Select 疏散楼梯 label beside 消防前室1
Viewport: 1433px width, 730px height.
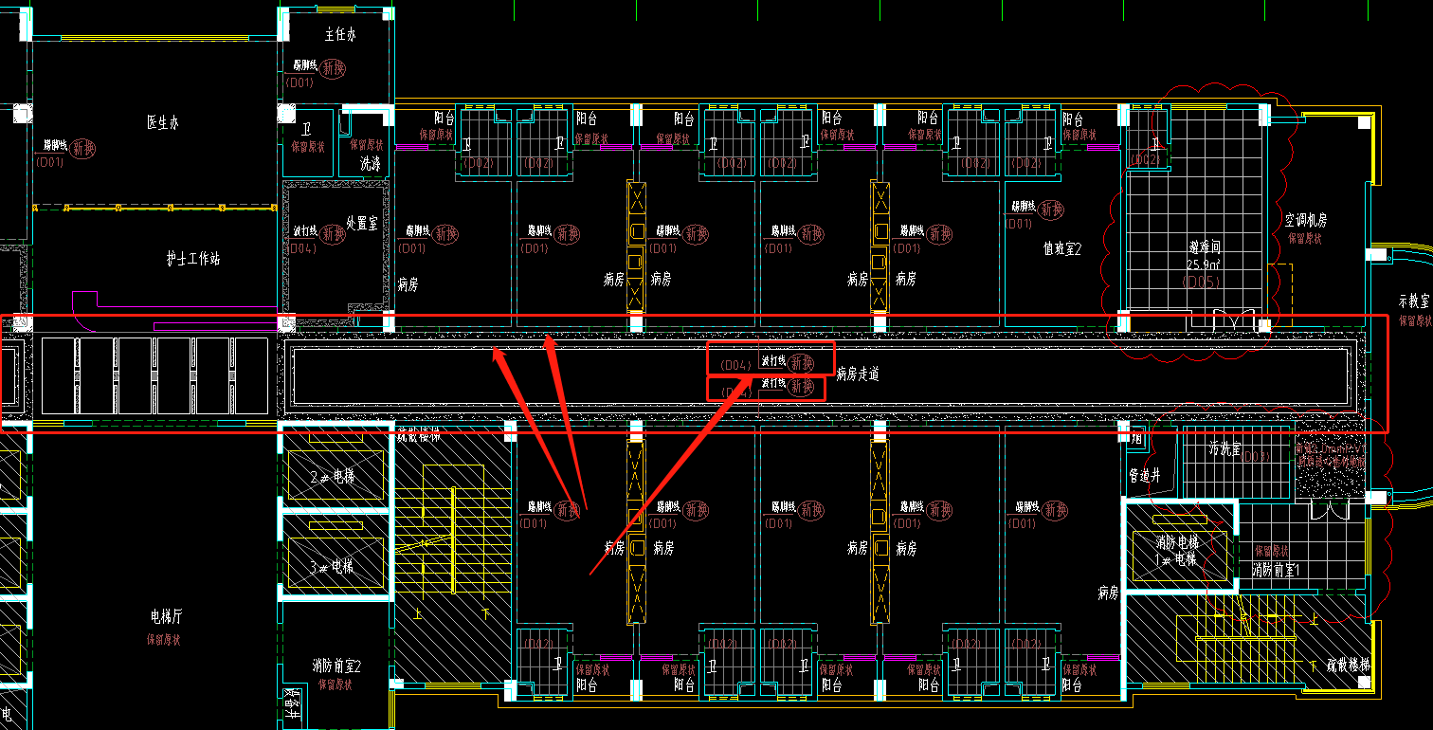(1349, 666)
